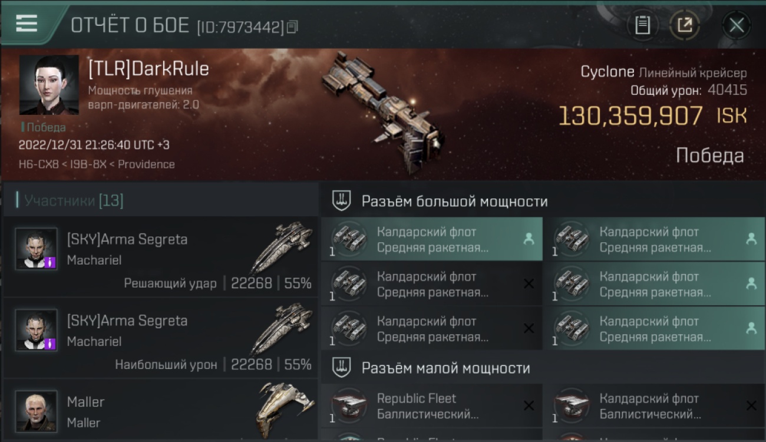Image resolution: width=766 pixels, height=442 pixels.
Task: Open the H6-CX8 system location link
Action: [x=39, y=164]
